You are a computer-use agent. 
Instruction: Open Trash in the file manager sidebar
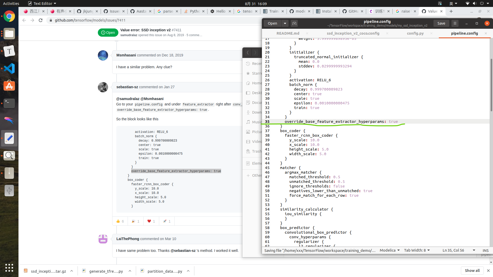click(257, 151)
